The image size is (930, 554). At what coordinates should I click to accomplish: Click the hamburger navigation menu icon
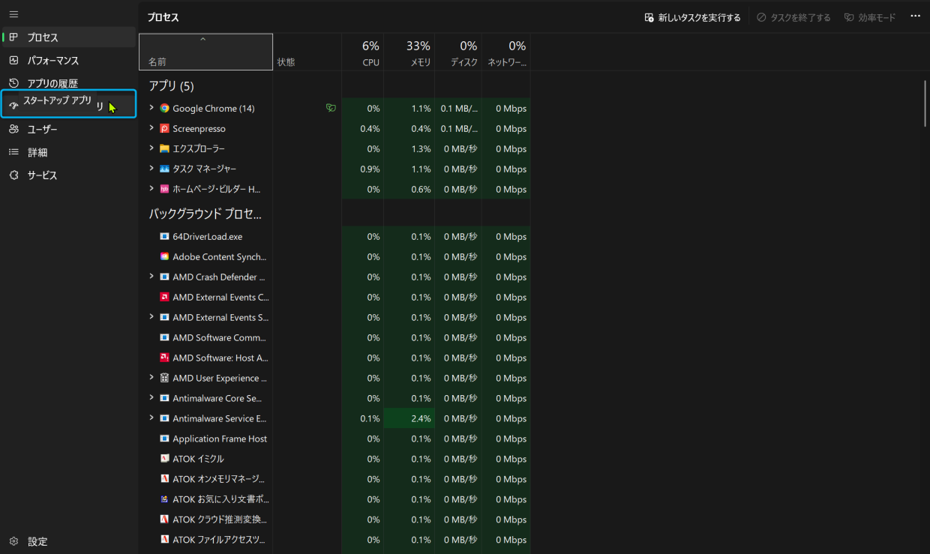[x=13, y=14]
